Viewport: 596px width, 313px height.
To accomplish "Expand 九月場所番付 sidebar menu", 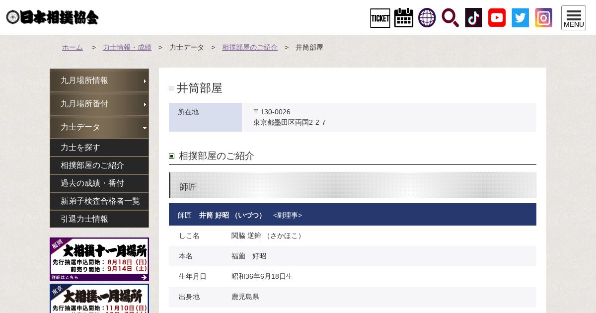I will point(99,104).
